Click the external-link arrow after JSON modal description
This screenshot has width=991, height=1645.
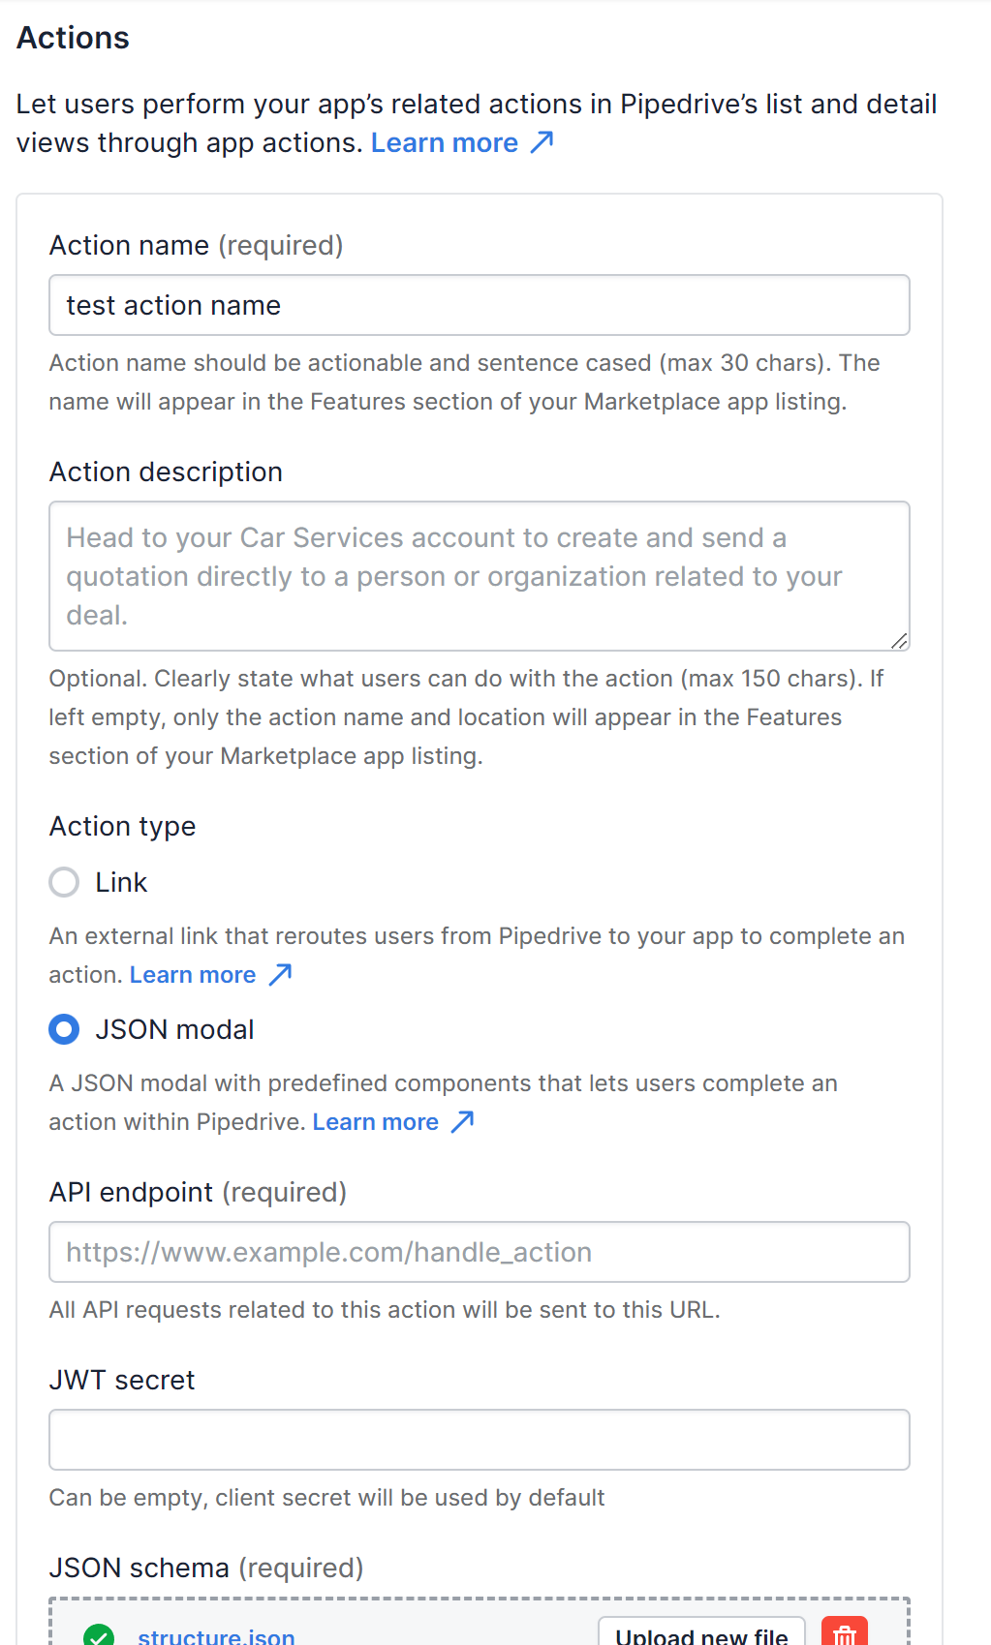(x=462, y=1121)
